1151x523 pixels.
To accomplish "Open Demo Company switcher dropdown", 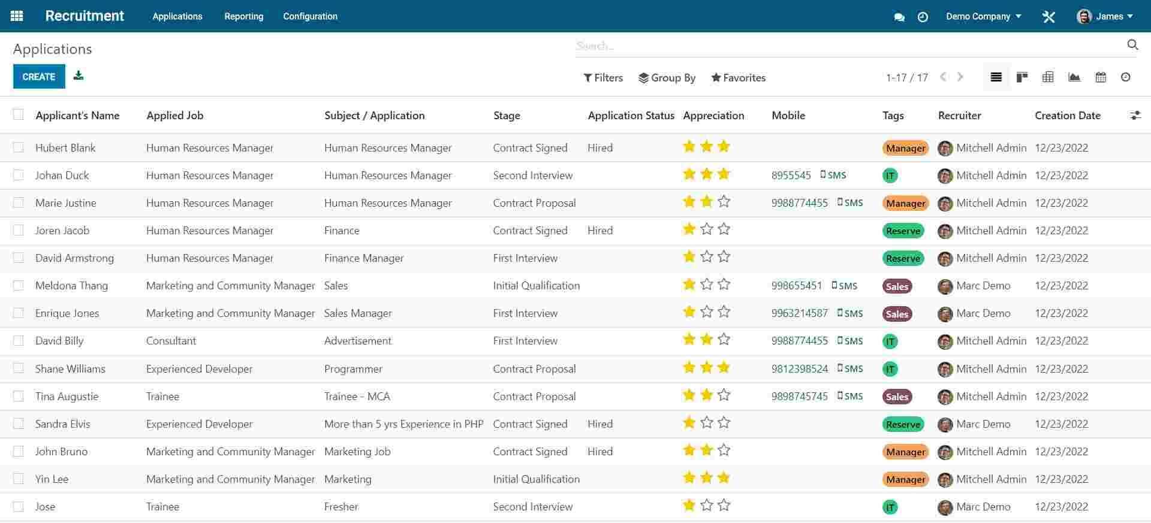I will click(983, 16).
